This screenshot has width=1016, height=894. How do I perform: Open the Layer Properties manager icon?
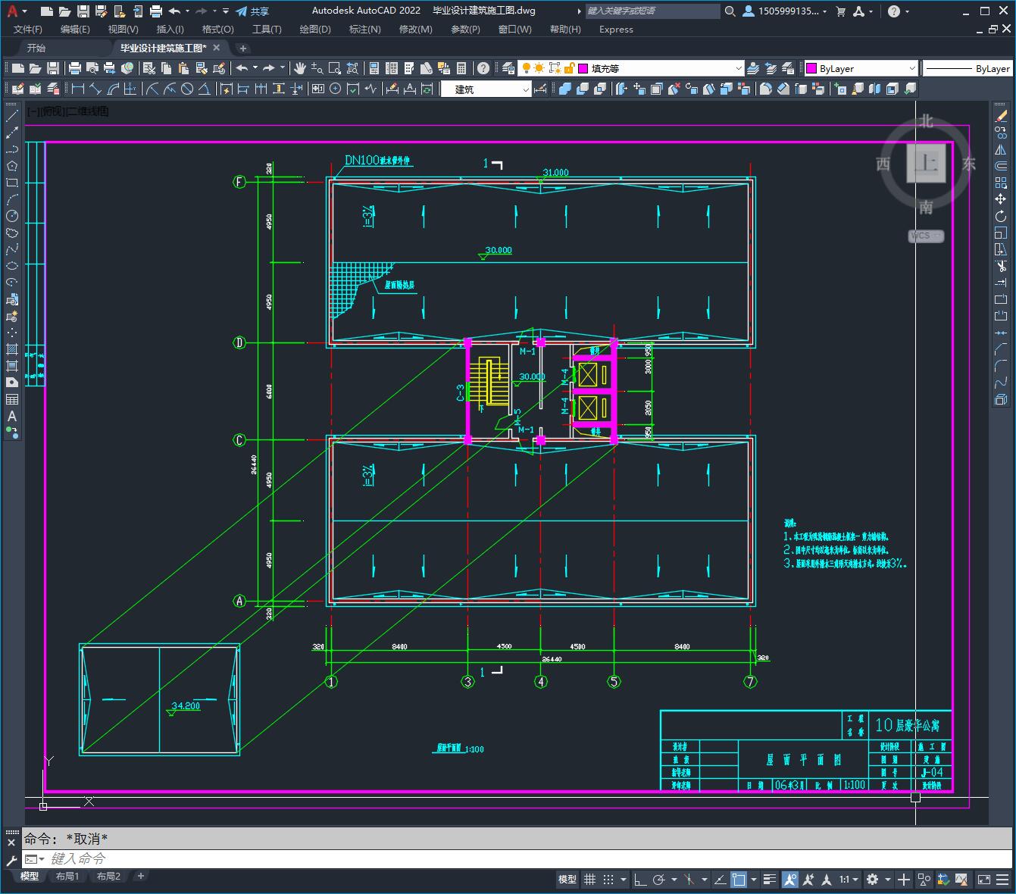(x=508, y=68)
